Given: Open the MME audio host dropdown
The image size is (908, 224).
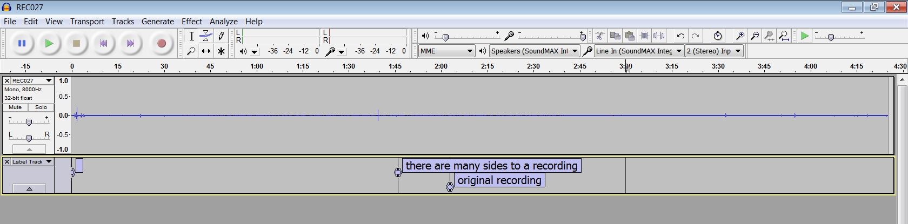Looking at the screenshot, I should 446,51.
